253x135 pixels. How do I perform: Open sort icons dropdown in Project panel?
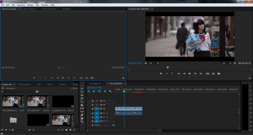33,130
